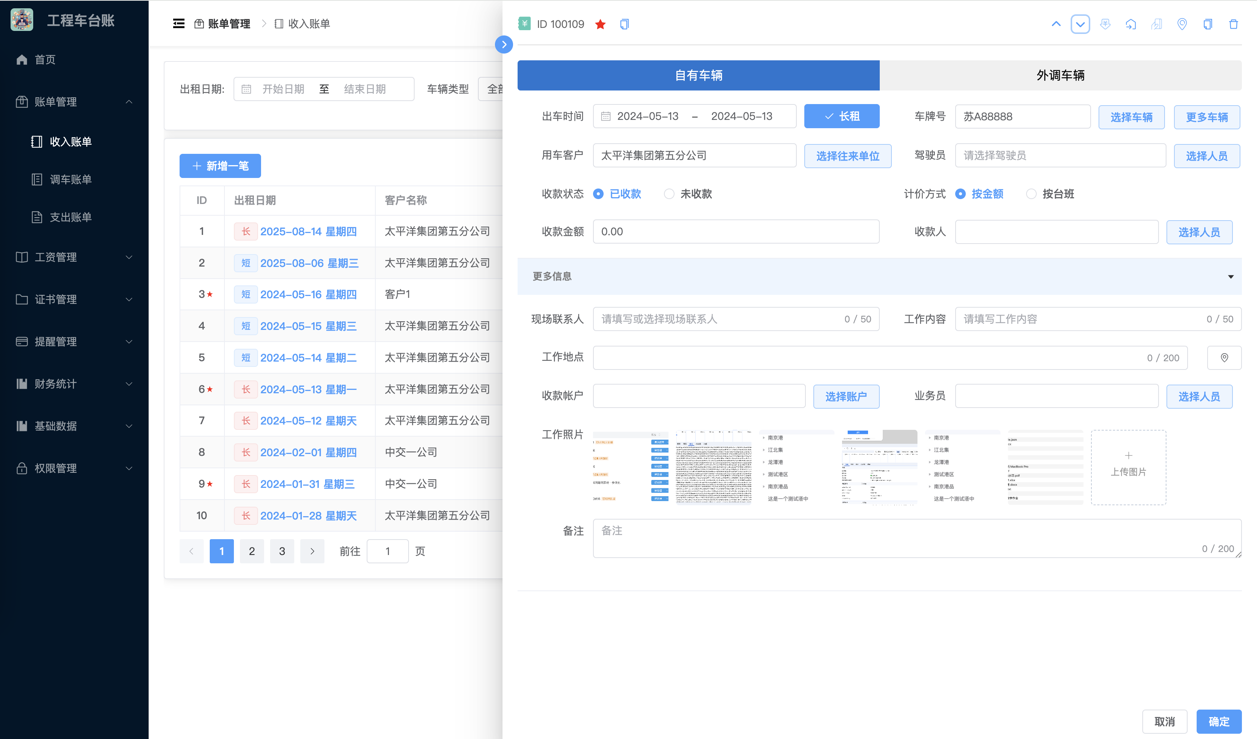
Task: Click the up-chevron to view the previous bill
Action: 1056,24
